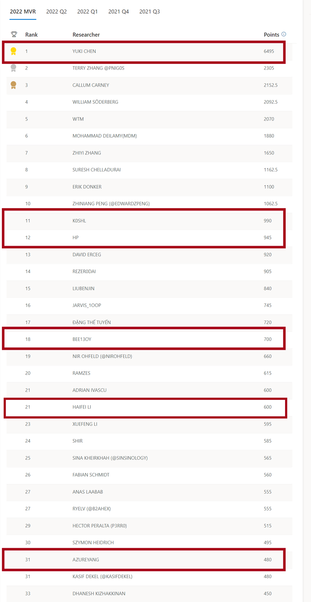
Task: Click the bronze medal icon for rank 3
Action: pos(14,85)
